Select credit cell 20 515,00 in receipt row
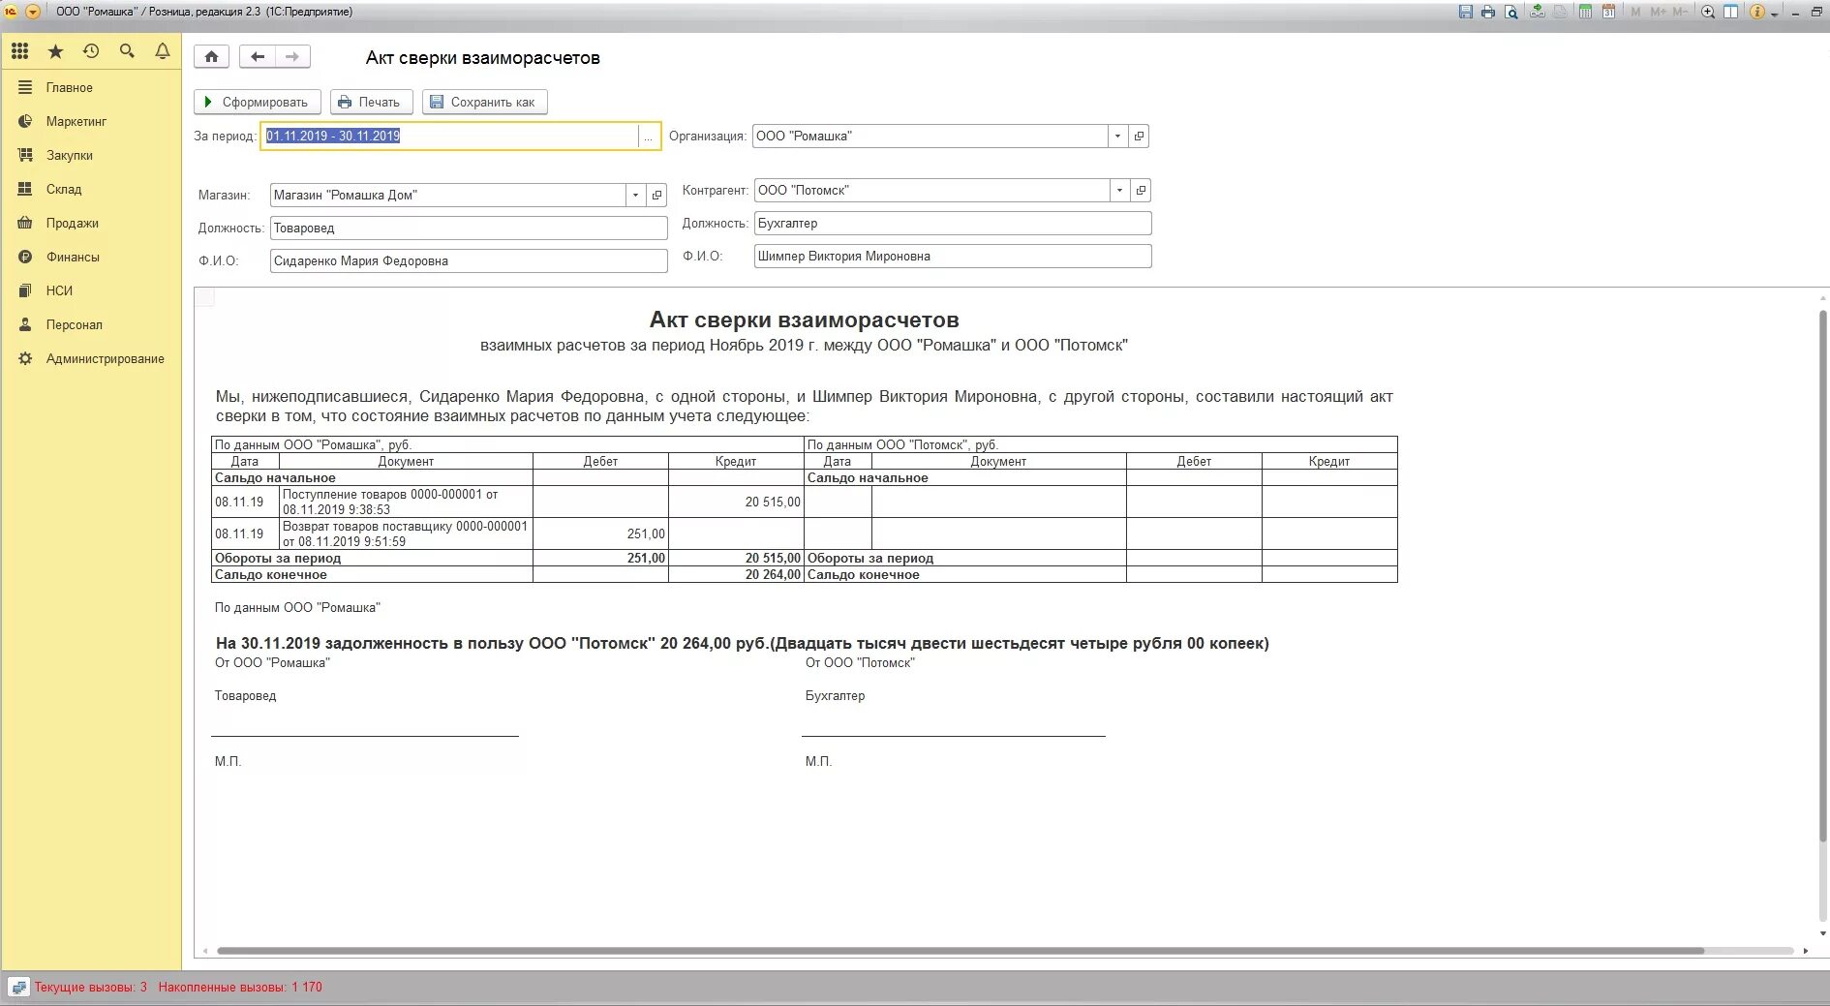The width and height of the screenshot is (1830, 1006). point(736,502)
